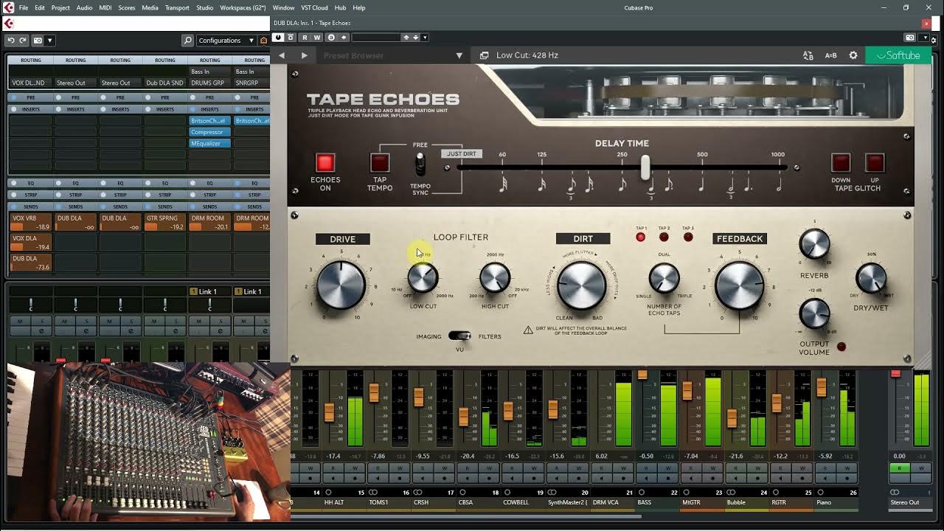Open the Preset Browser dropdown arrow

459,55
